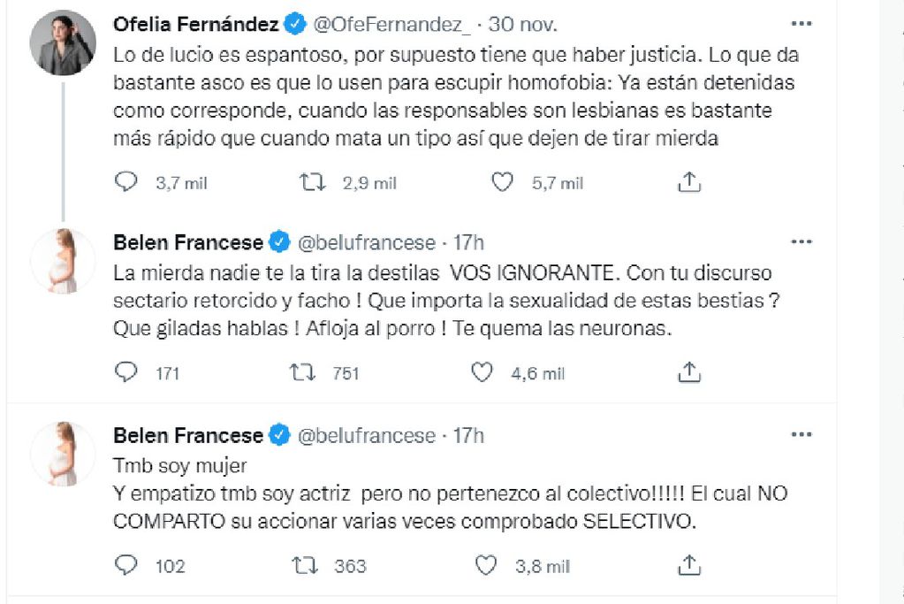Viewport: 904px width, 604px height.
Task: Like Belen's 'Tmb soy mujer' tweet
Action: [x=485, y=565]
